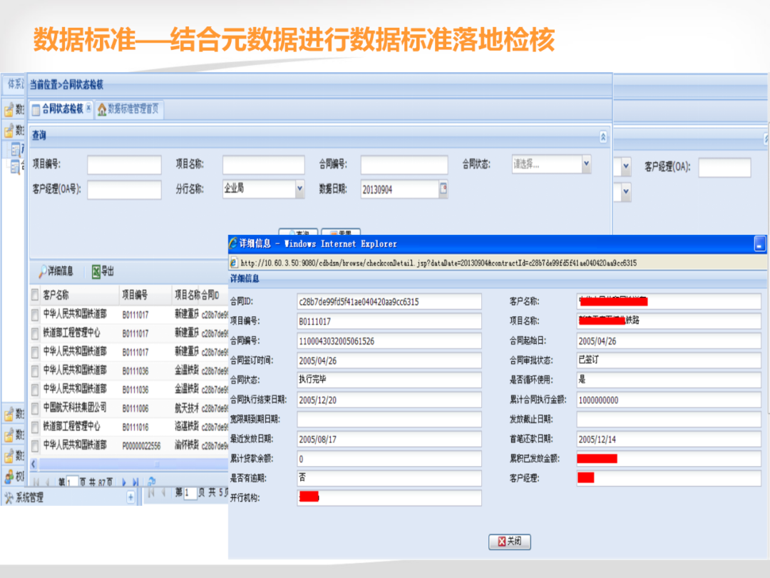Image resolution: width=770 pixels, height=578 pixels.
Task: Click the 详细信息 toolbar button label
Action: [x=61, y=271]
